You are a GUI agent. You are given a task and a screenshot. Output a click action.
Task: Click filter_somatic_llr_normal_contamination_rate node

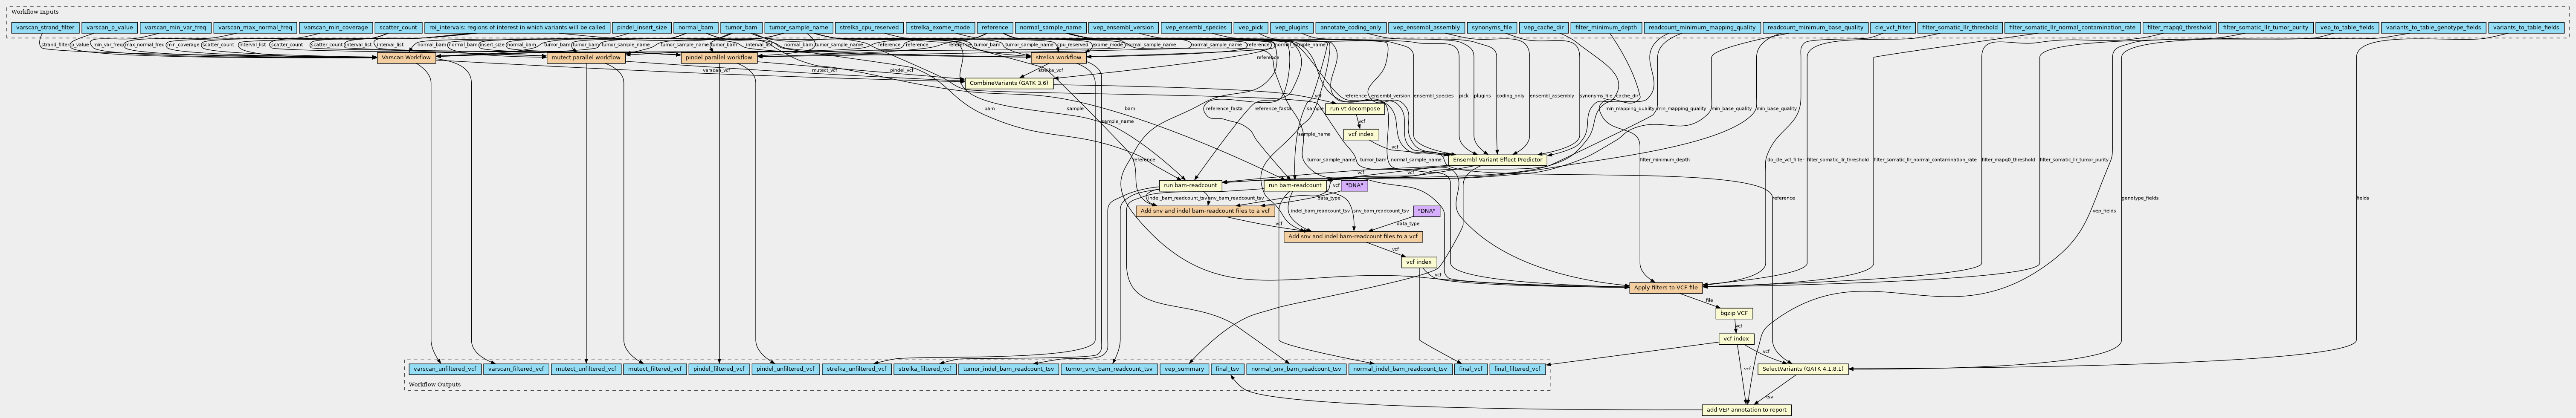click(2073, 28)
